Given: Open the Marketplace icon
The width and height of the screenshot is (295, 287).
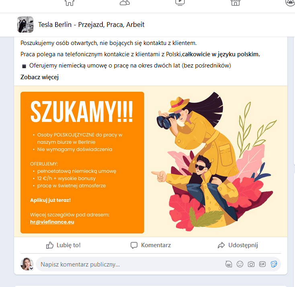Looking at the screenshot, I should [x=236, y=2].
